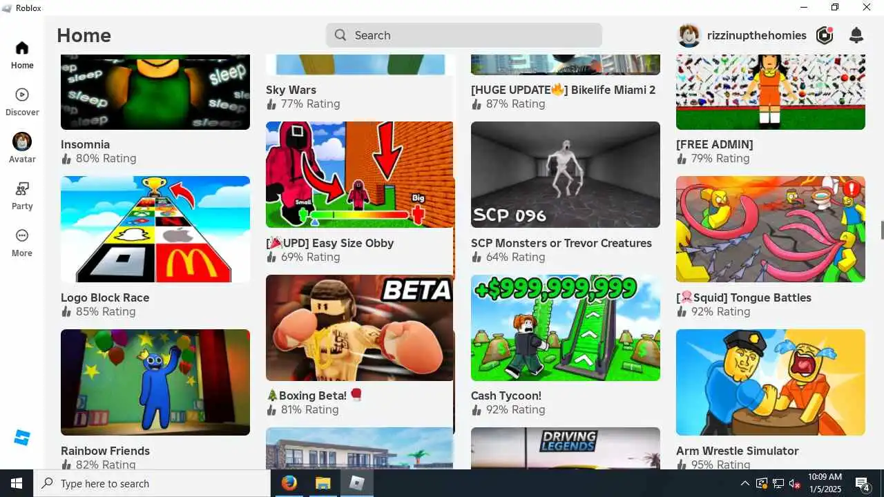Image resolution: width=884 pixels, height=497 pixels.
Task: Open the Insomnia game thumbnail
Action: (x=155, y=92)
